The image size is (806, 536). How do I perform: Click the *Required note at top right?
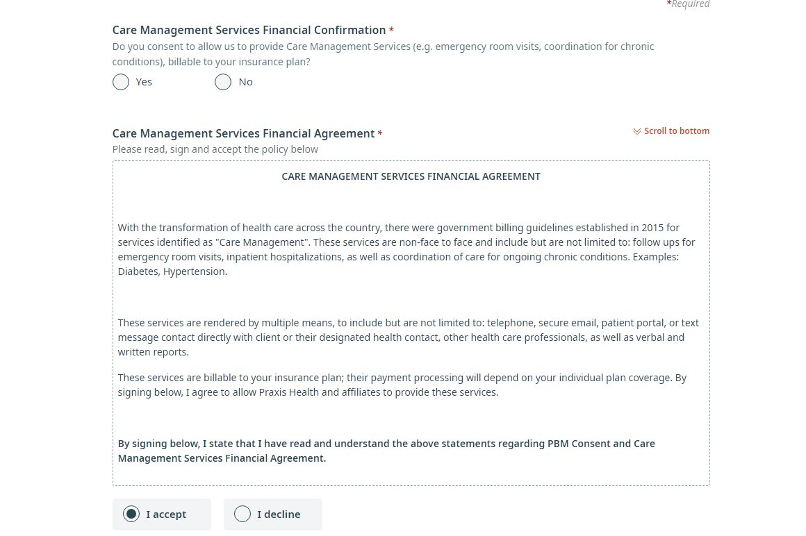(688, 4)
